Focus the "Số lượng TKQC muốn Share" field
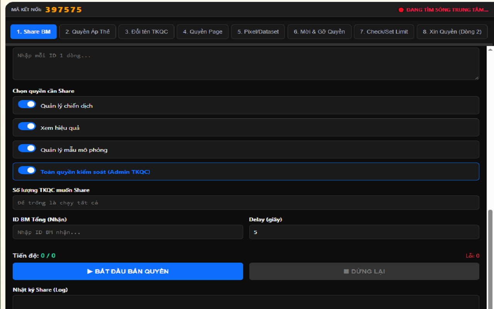 pyautogui.click(x=246, y=203)
